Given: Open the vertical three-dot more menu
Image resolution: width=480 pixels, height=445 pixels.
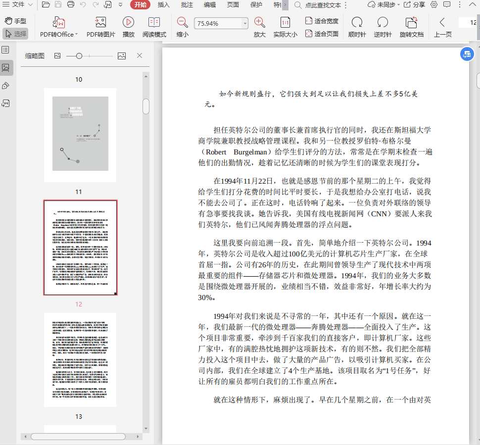Looking at the screenshot, I should 460,4.
